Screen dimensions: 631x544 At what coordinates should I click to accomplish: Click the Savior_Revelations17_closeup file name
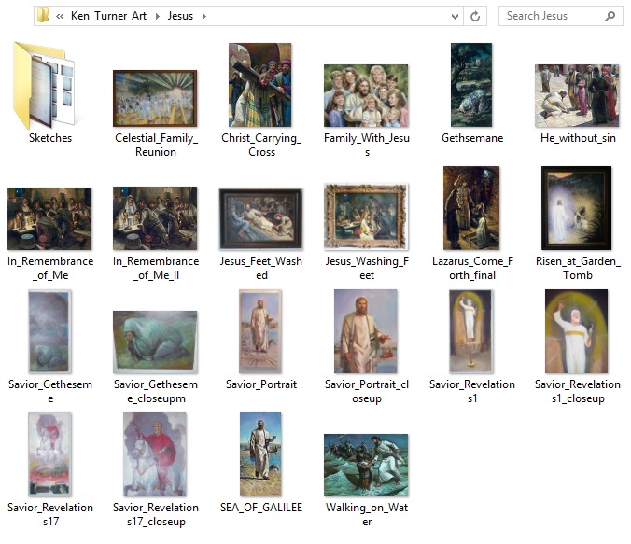point(156,514)
